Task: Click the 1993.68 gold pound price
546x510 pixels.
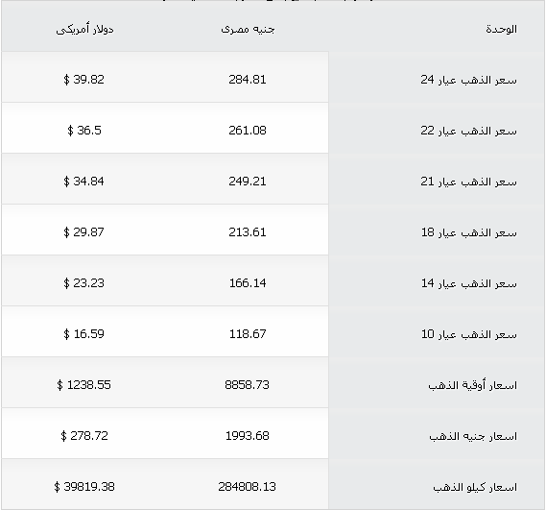Action: [x=248, y=436]
